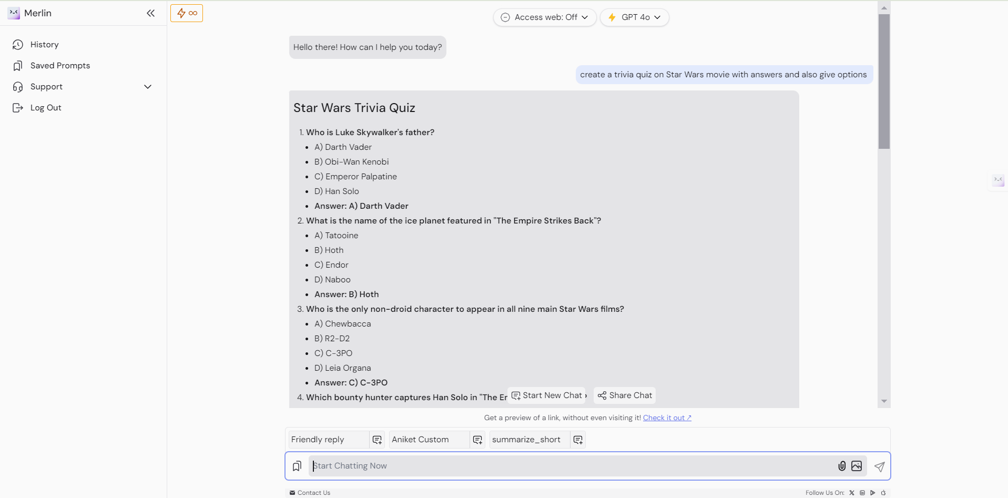
Task: Collapse the sidebar with the double-chevron icon
Action: tap(151, 13)
